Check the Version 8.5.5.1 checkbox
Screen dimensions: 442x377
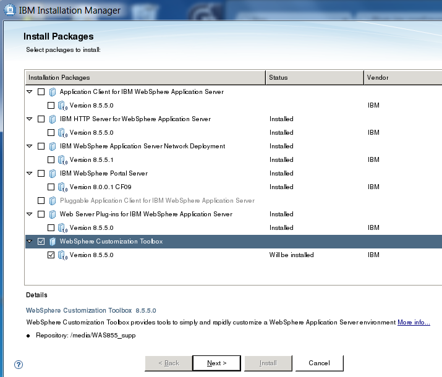click(x=51, y=159)
